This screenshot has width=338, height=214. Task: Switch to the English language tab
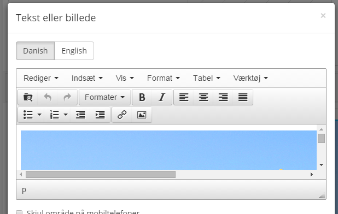[74, 51]
